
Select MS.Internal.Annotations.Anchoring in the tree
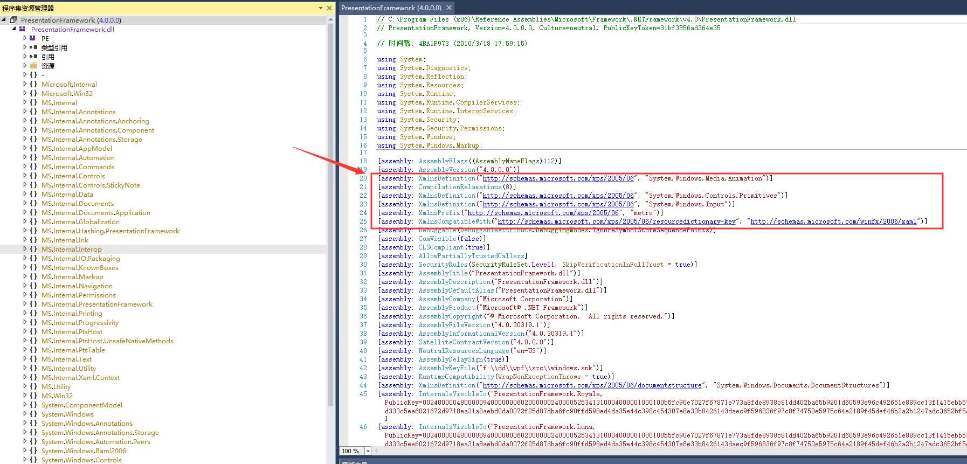tap(95, 121)
